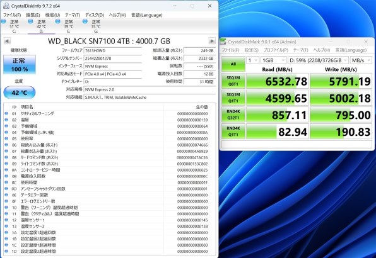This screenshot has width=376, height=258.
Task: Click RND4K Q1T1 read result 82.94
Action: (278, 132)
